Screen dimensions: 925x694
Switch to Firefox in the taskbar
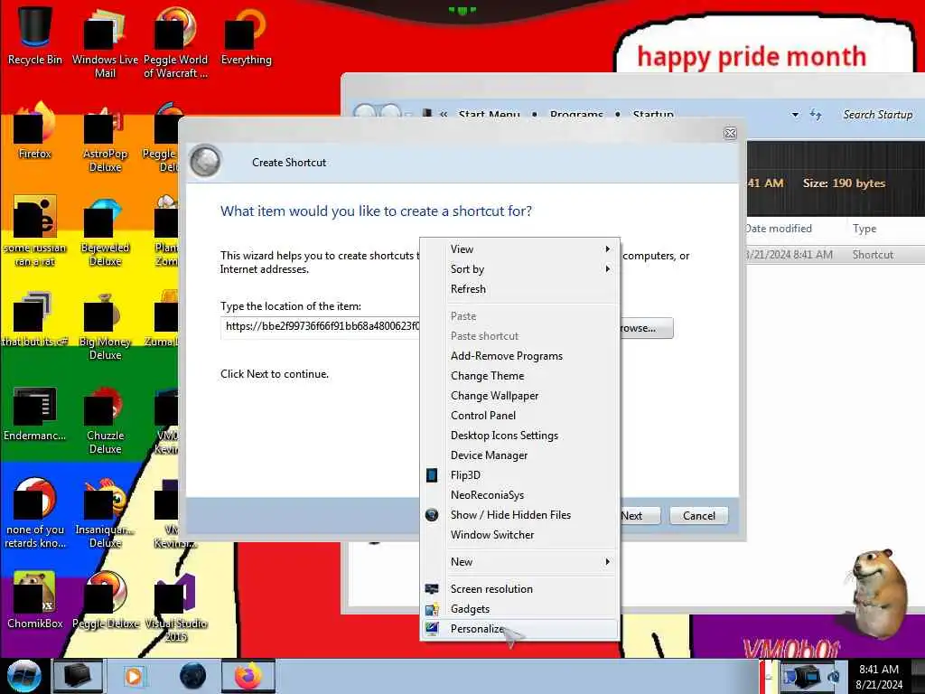click(x=248, y=676)
